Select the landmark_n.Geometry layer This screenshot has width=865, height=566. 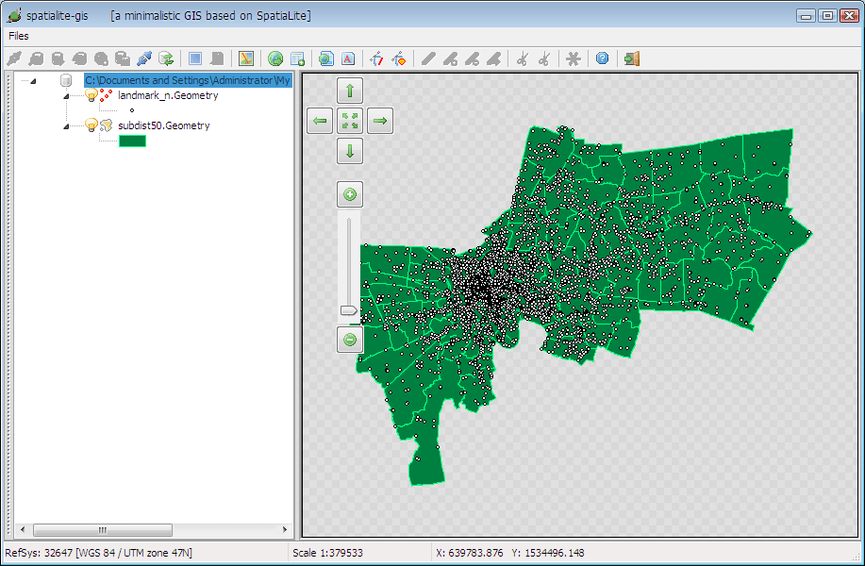pos(168,95)
